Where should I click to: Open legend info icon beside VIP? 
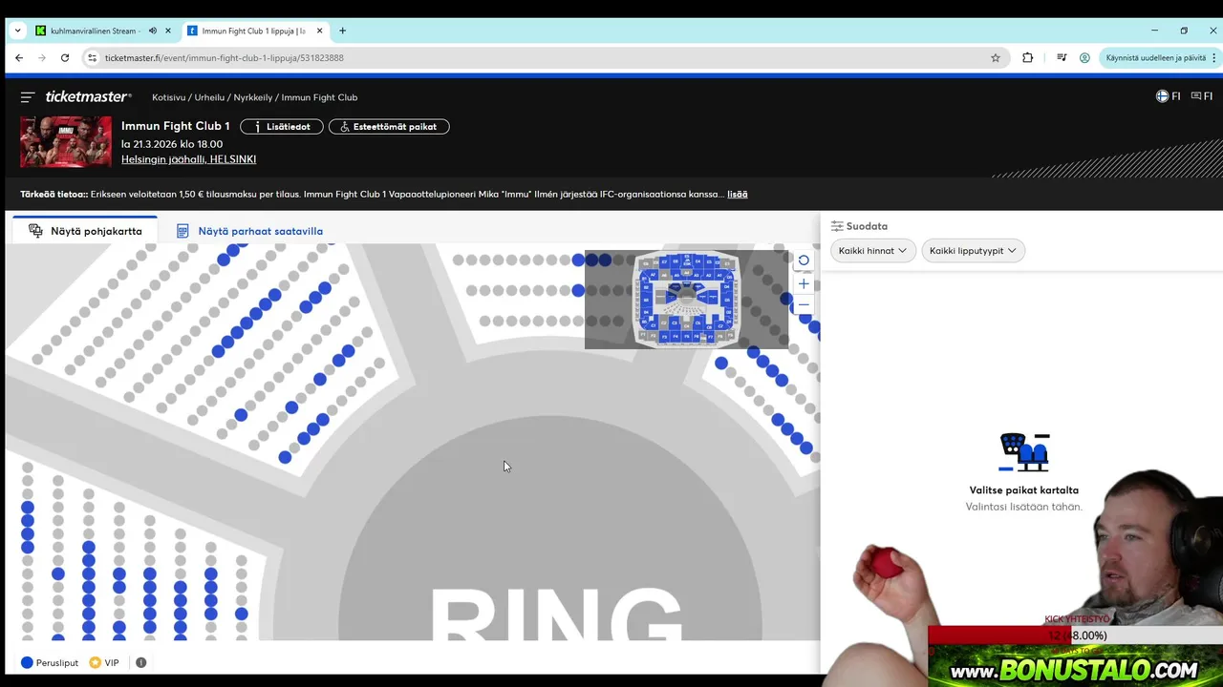140,662
